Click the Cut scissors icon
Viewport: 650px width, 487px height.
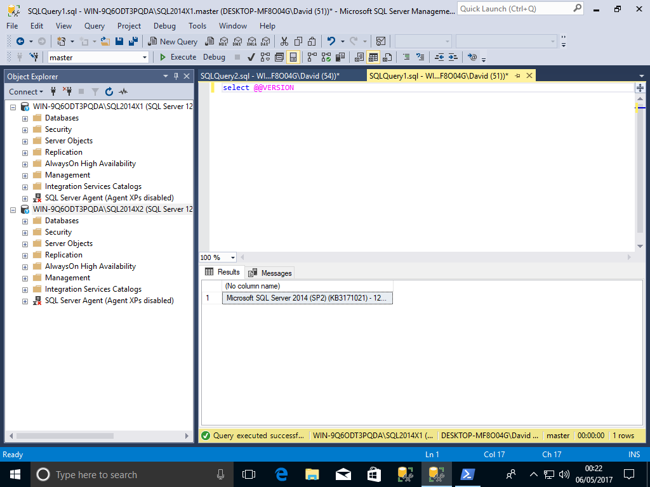coord(284,41)
